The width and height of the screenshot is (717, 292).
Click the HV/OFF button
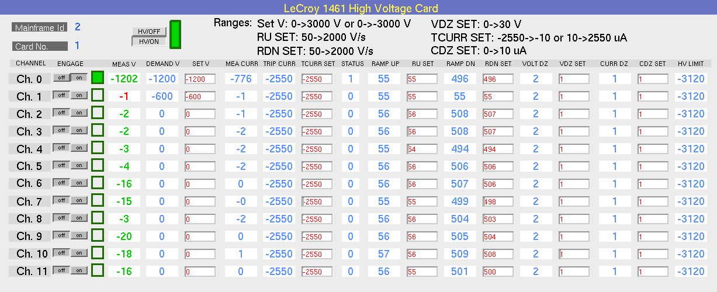click(x=150, y=32)
